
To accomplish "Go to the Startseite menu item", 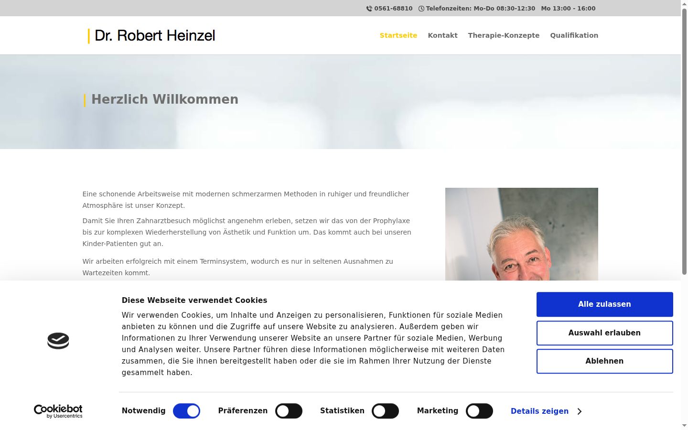I will click(x=398, y=35).
